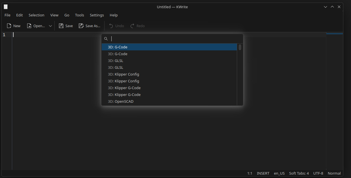Toggle INSERT mode in the status bar
The image size is (351, 178).
pyautogui.click(x=263, y=173)
